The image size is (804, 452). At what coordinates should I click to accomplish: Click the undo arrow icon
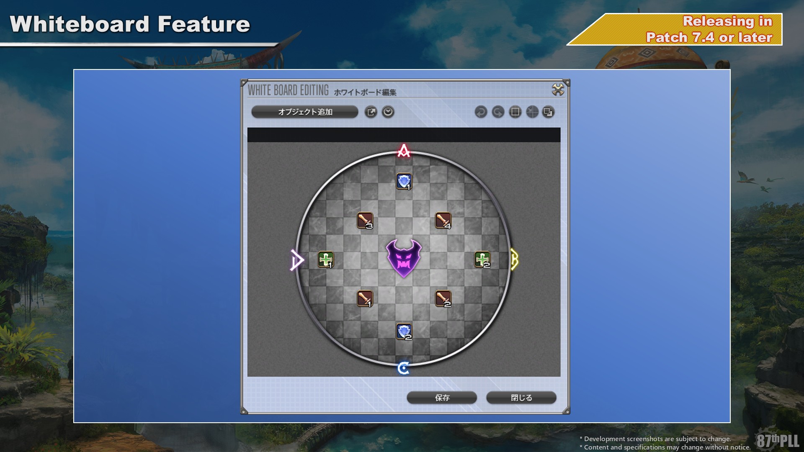pyautogui.click(x=481, y=112)
